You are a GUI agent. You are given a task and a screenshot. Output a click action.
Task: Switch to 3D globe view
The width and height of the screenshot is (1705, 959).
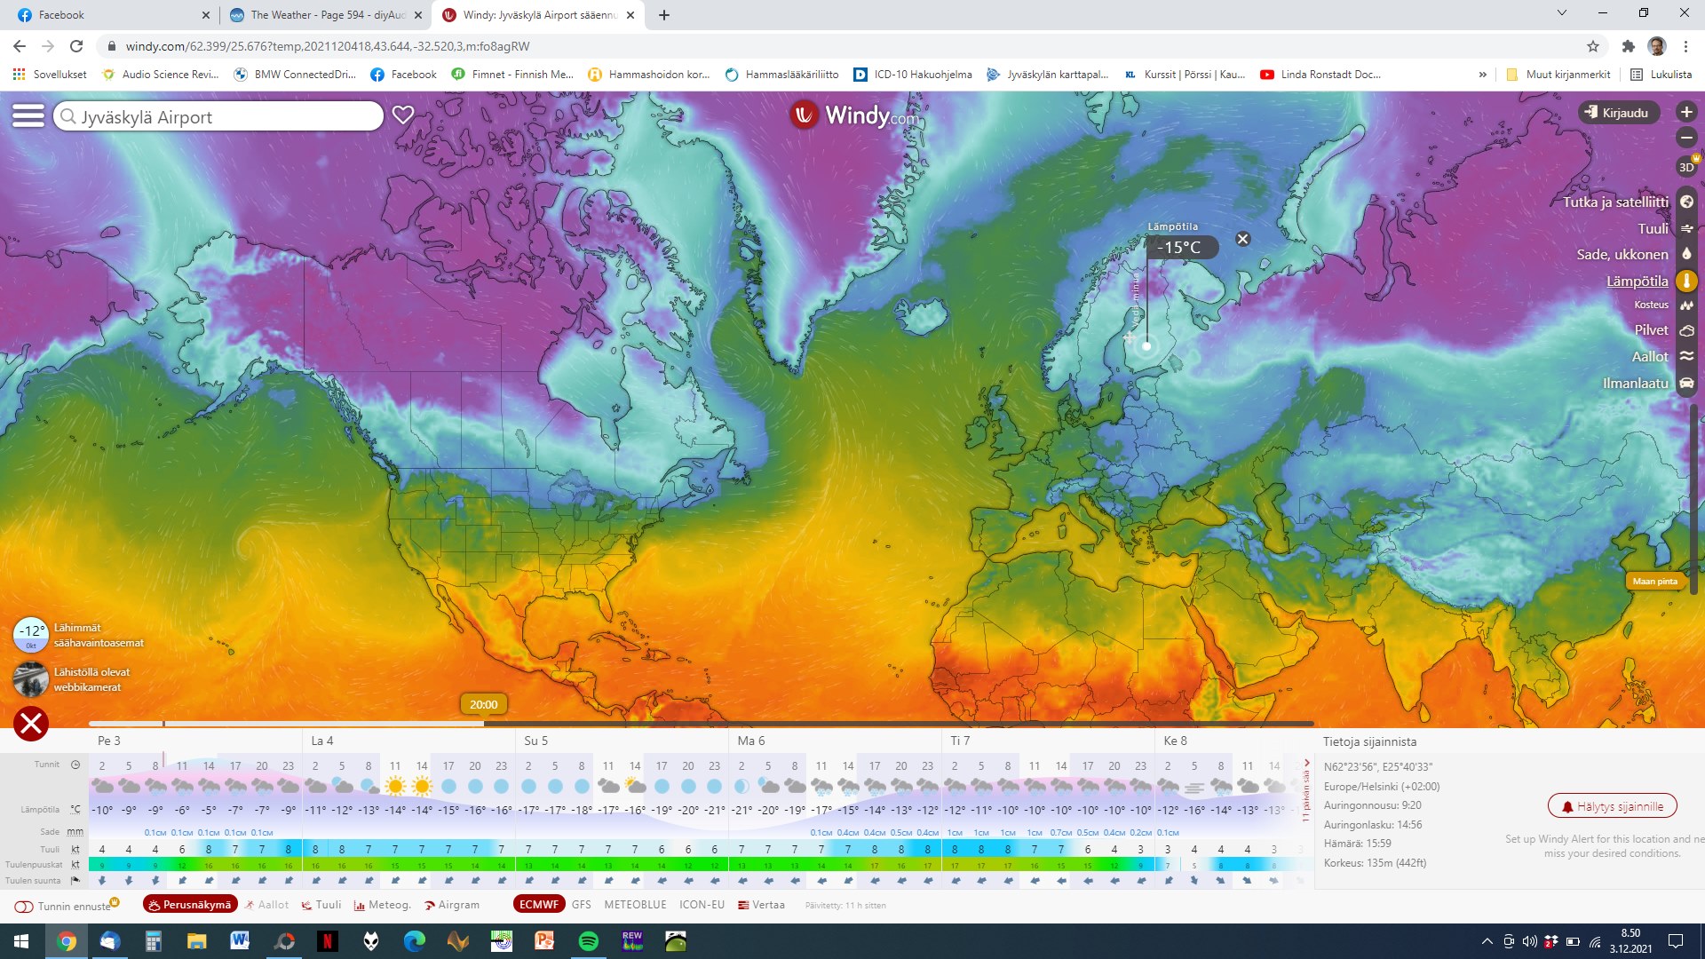pyautogui.click(x=1685, y=167)
